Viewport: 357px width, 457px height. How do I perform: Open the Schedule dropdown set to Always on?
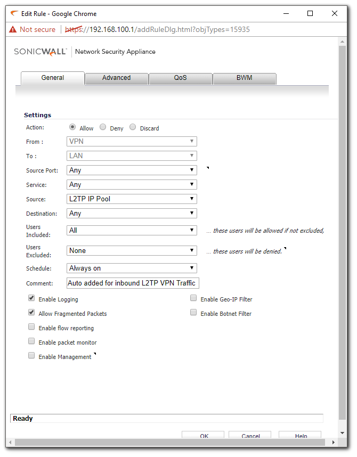132,268
